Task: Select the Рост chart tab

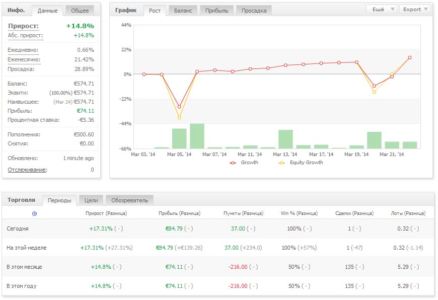Action: (x=155, y=11)
